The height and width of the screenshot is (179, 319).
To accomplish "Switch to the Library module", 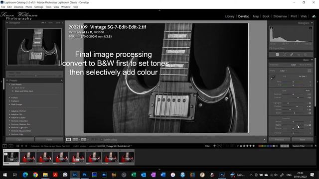I will coord(230,16).
